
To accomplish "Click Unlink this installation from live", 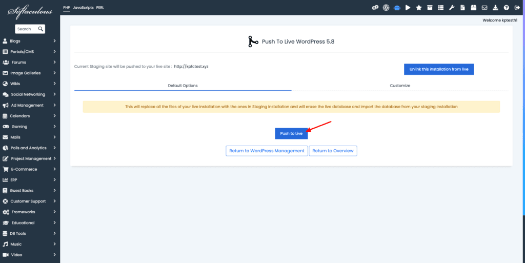I will pos(439,69).
